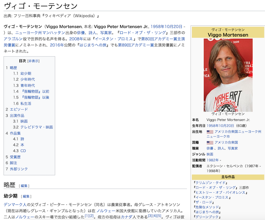Open クリムゾン・タイド in 主な作品
This screenshot has height=220, width=265.
(210, 183)
